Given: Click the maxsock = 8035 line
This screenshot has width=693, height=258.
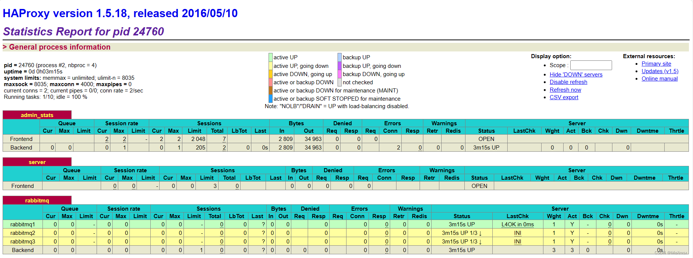Looking at the screenshot, I should tap(68, 84).
